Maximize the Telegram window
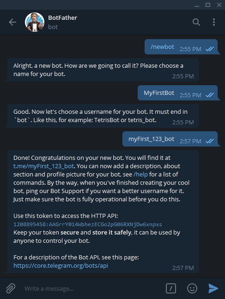The height and width of the screenshot is (299, 225). click(x=208, y=5)
